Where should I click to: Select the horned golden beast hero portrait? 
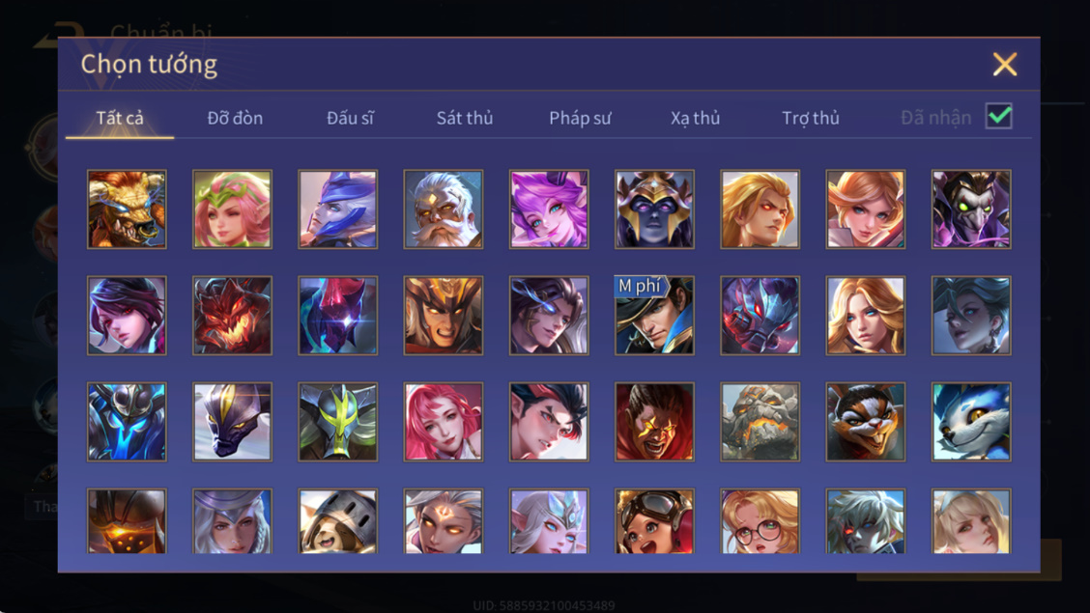pos(127,209)
